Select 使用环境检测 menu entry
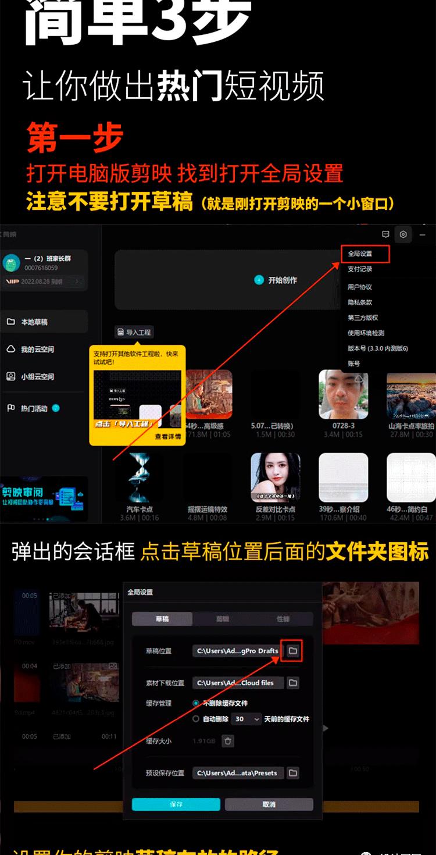The image size is (436, 855). pyautogui.click(x=366, y=333)
